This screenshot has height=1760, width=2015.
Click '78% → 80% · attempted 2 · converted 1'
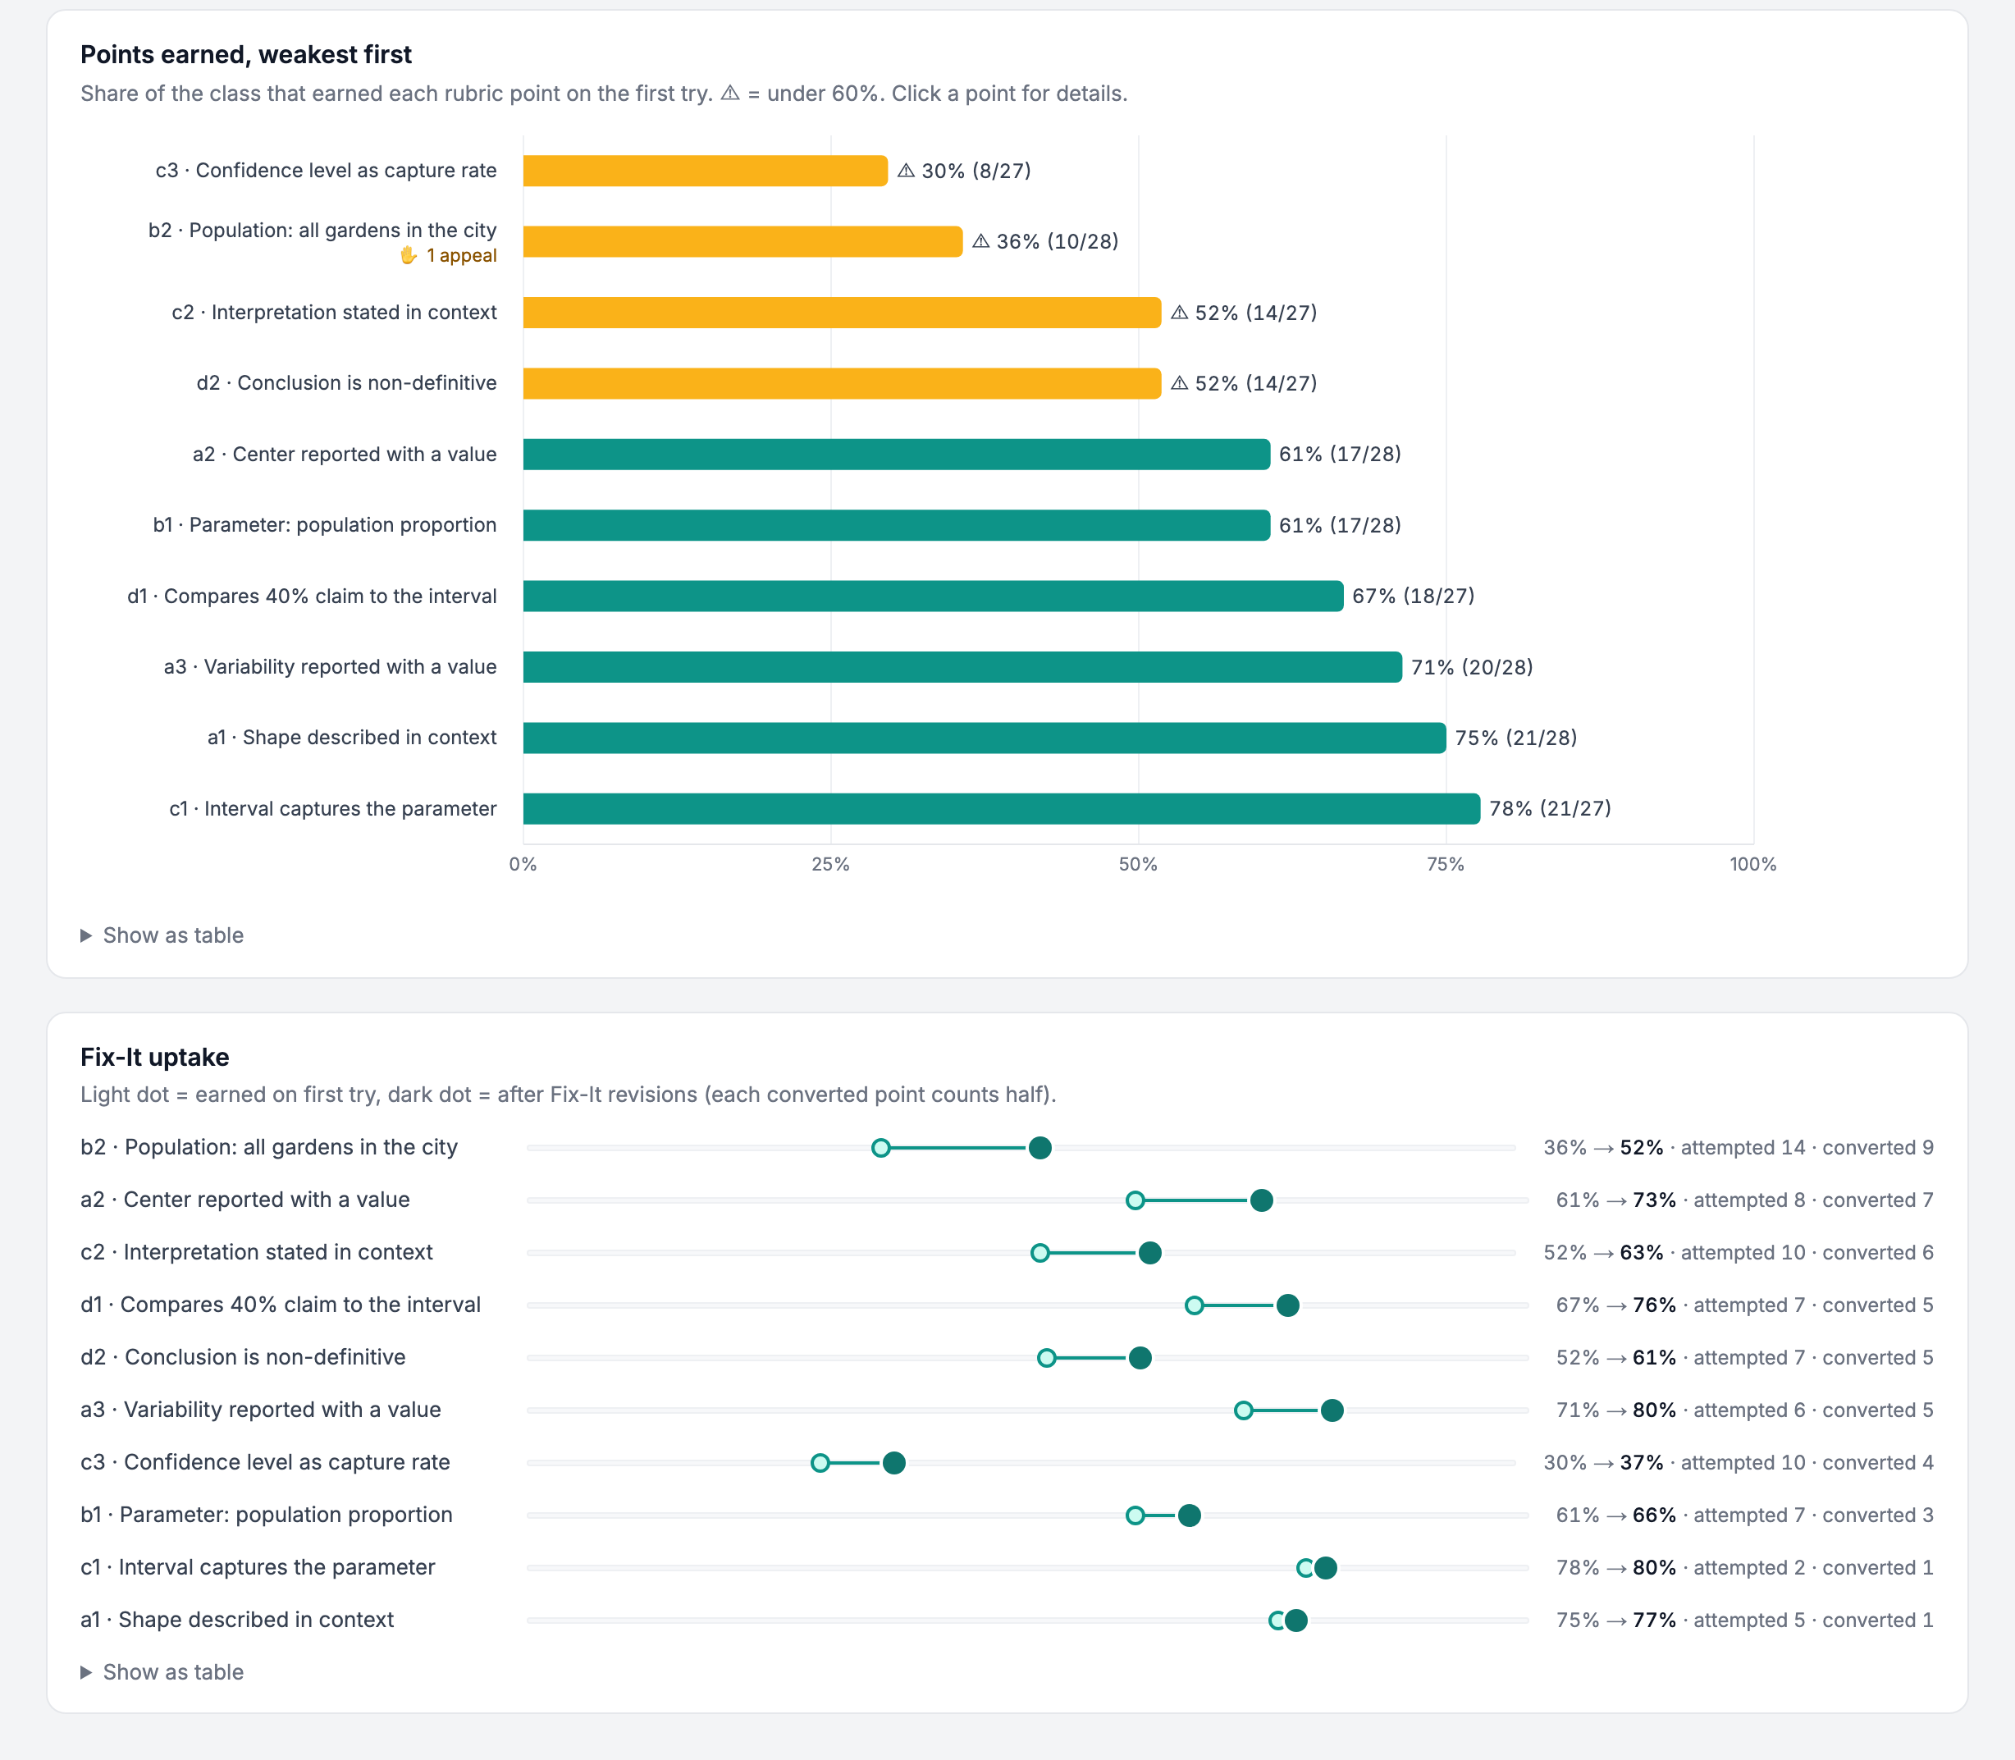(x=1745, y=1567)
